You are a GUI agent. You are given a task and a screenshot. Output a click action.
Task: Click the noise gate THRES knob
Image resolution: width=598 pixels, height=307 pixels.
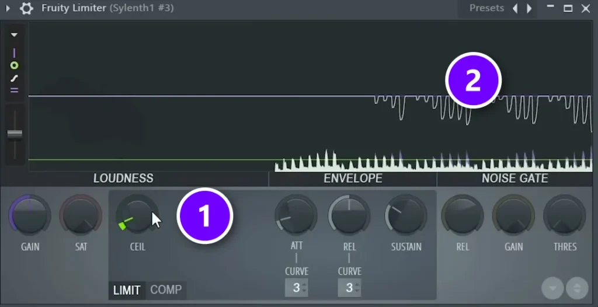coord(565,215)
